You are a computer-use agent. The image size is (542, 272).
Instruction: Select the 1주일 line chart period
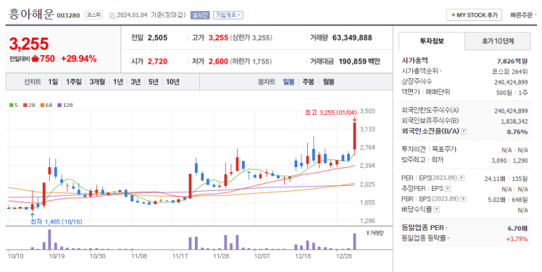[x=74, y=82]
